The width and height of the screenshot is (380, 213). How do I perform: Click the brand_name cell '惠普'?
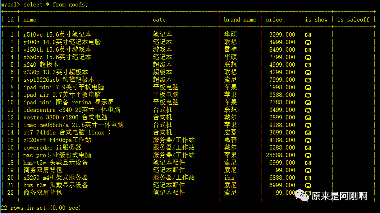point(230,140)
